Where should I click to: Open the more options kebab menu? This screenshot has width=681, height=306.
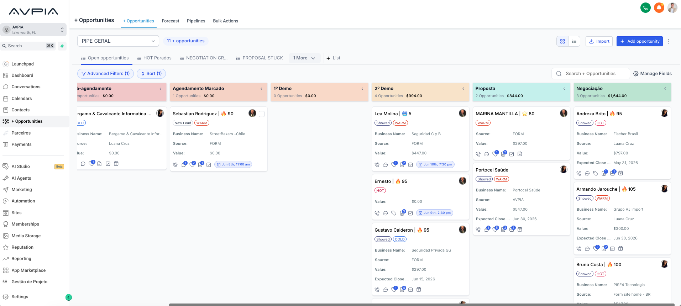point(669,41)
